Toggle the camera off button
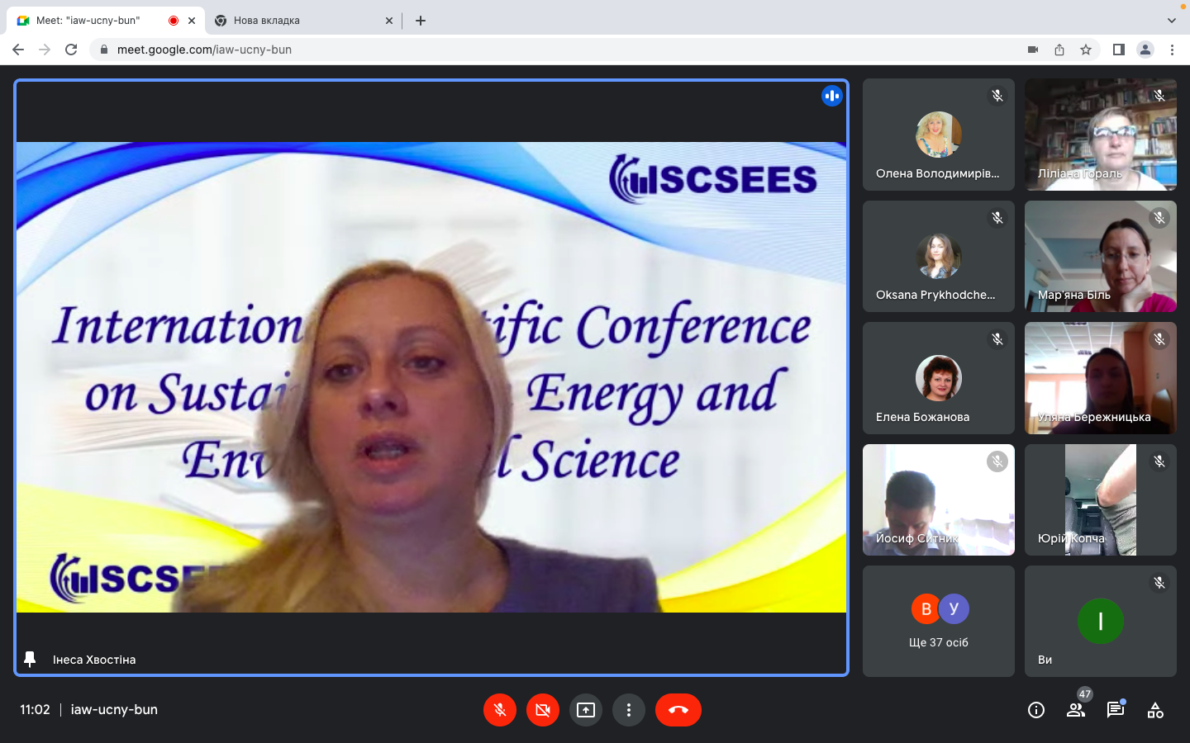Viewport: 1190px width, 743px height. 543,710
